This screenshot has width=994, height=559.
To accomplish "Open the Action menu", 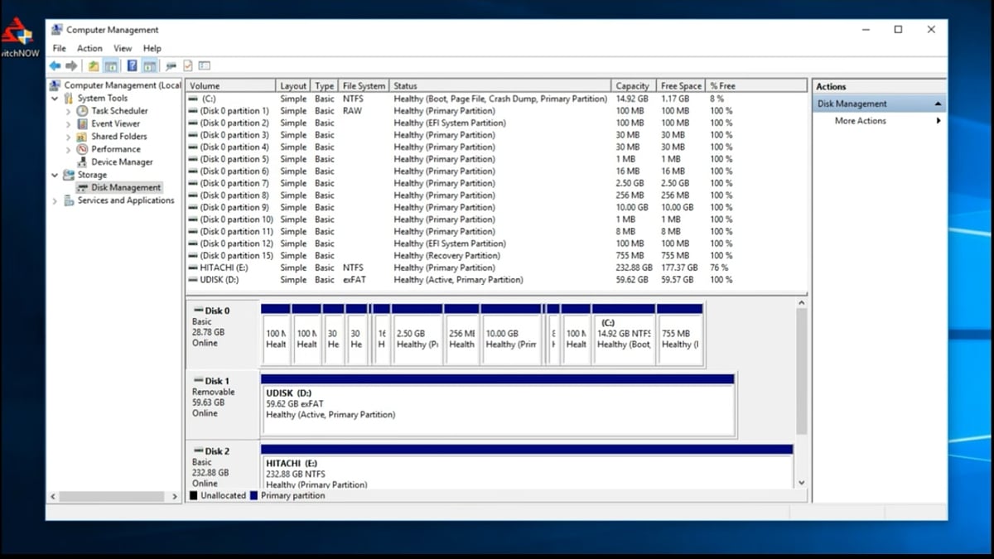I will pyautogui.click(x=89, y=48).
